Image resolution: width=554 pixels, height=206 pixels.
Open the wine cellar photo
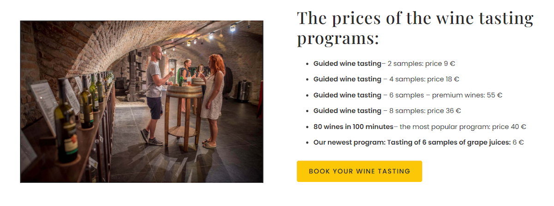point(142,102)
